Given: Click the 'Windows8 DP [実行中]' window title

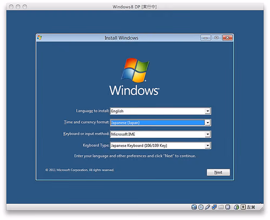Looking at the screenshot, I should point(134,7).
